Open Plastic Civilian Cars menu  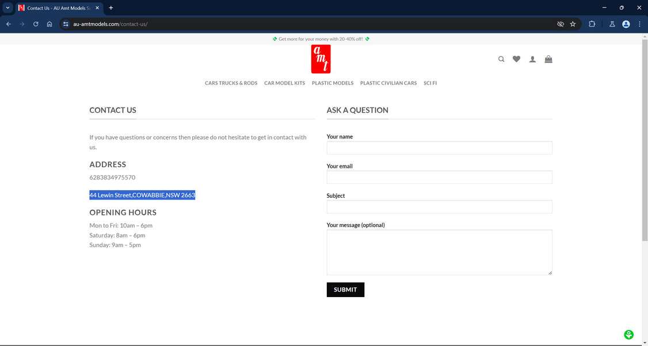point(388,83)
